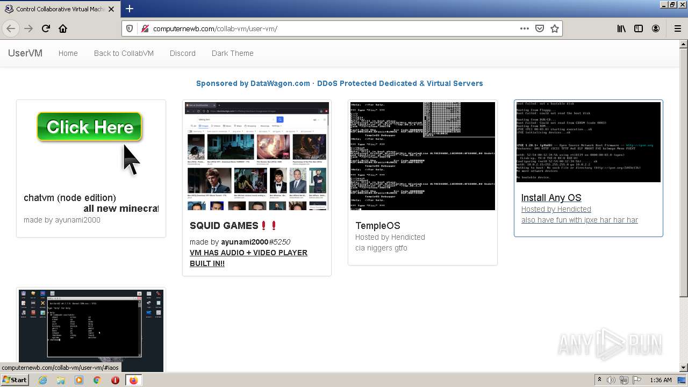This screenshot has width=688, height=387.
Task: Open volume control in tray
Action: [611, 380]
